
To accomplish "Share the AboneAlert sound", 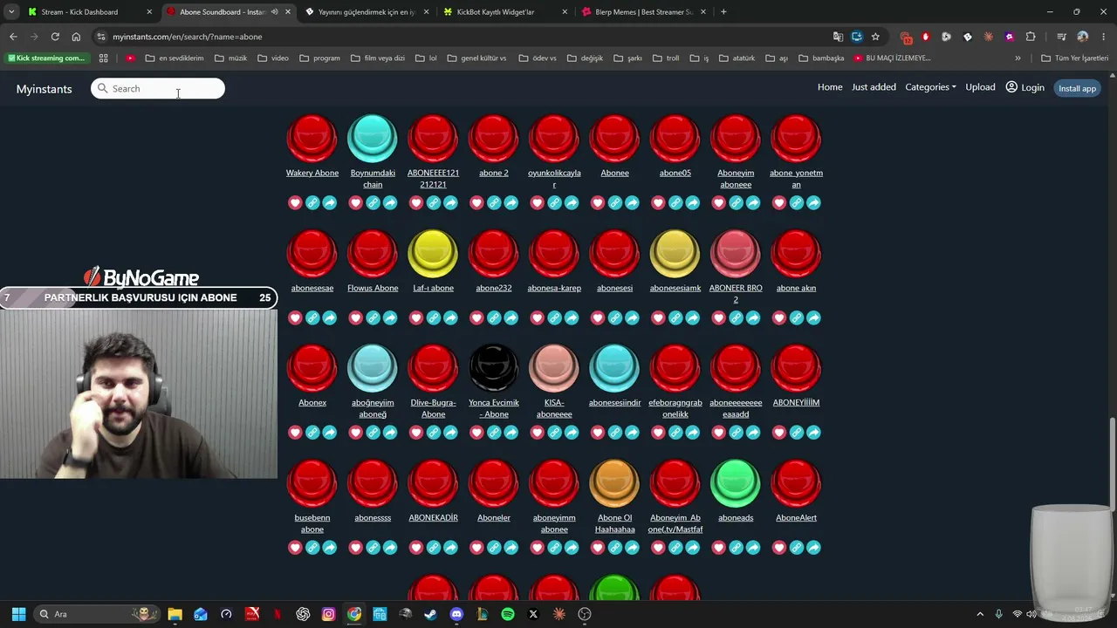I will (813, 548).
